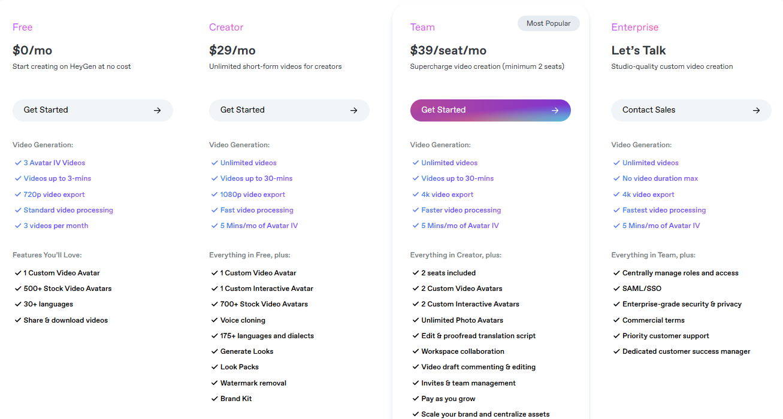Click the $39/seat/mo price text
The width and height of the screenshot is (783, 419).
coord(449,50)
